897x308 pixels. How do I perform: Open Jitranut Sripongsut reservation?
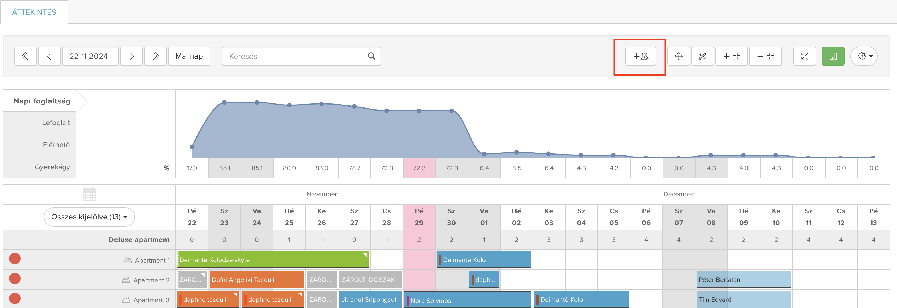370,300
